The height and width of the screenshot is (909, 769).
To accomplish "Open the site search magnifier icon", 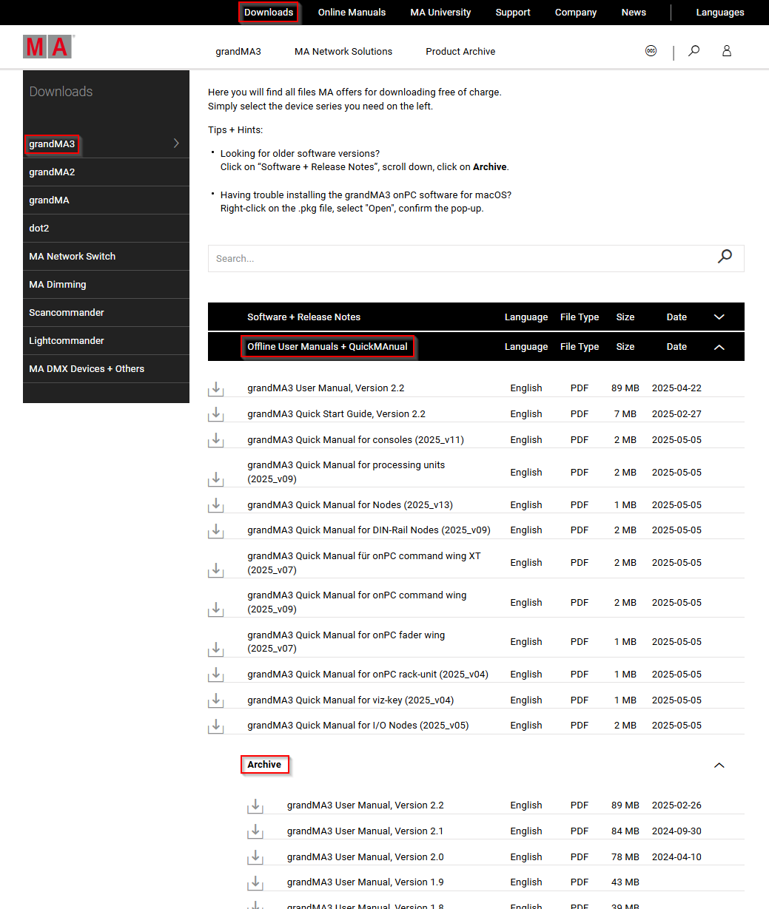I will [x=694, y=51].
